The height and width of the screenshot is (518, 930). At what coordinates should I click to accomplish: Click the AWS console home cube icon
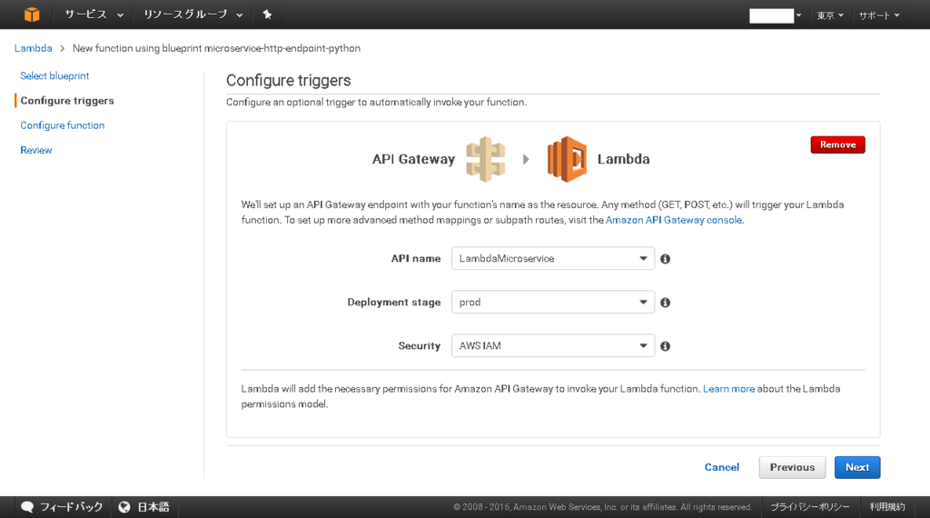pos(32,15)
